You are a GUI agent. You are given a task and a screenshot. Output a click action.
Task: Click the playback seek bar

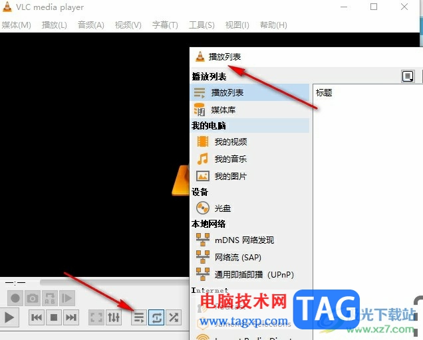click(114, 282)
